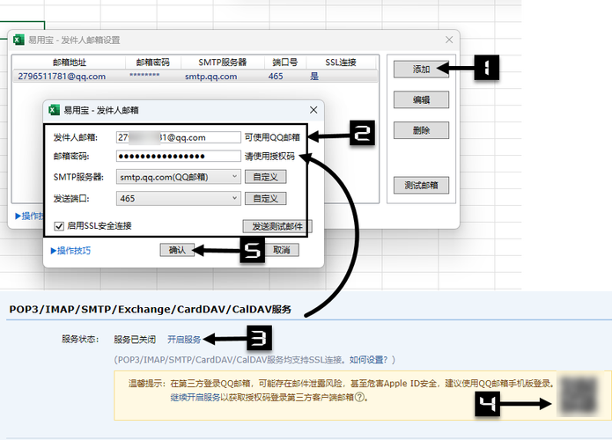The image size is (612, 440).
Task: Click the 可使用QQ邮箱 hint text
Action: coord(272,137)
